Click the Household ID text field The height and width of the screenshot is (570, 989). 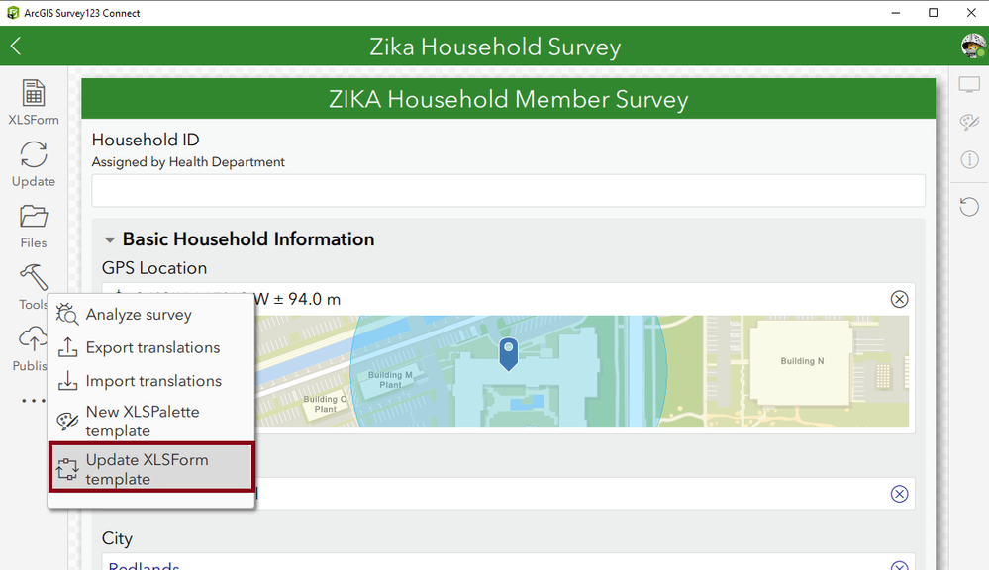[x=508, y=190]
